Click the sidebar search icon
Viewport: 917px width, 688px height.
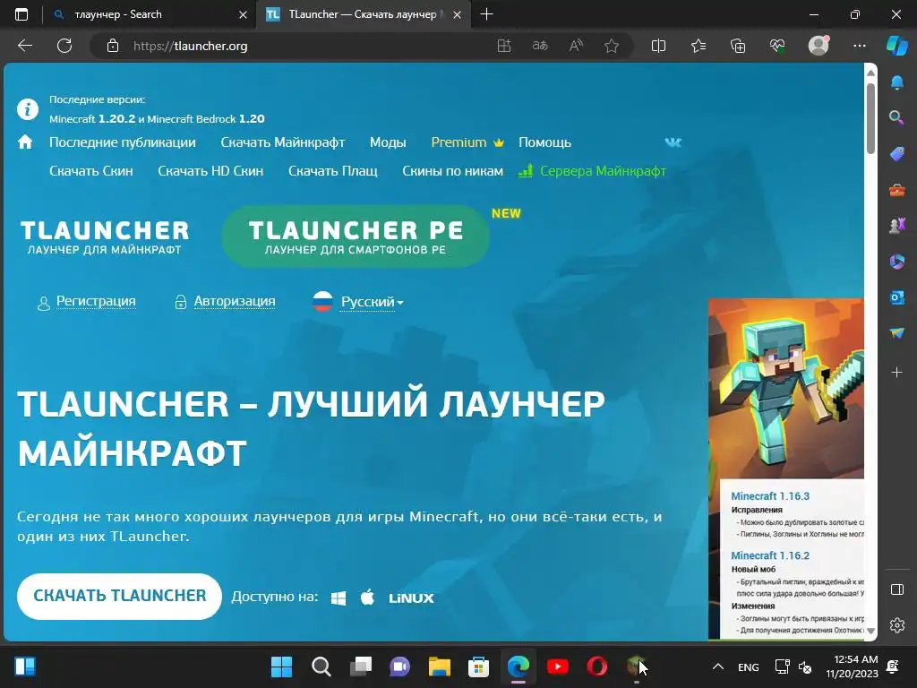click(896, 117)
